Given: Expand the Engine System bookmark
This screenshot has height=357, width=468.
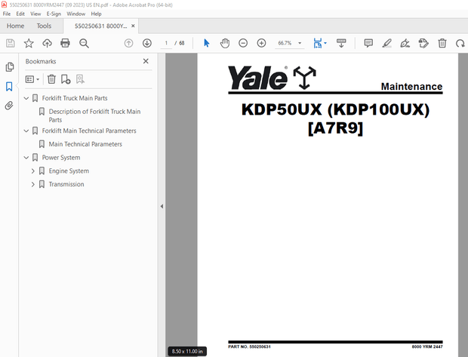Looking at the screenshot, I should [33, 171].
